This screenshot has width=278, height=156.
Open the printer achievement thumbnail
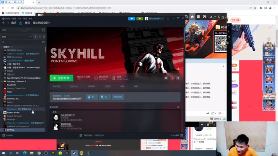(56, 118)
